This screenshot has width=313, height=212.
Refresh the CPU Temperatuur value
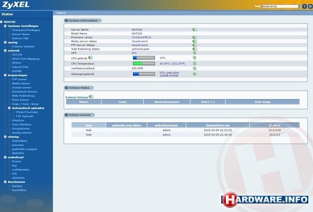click(x=194, y=63)
